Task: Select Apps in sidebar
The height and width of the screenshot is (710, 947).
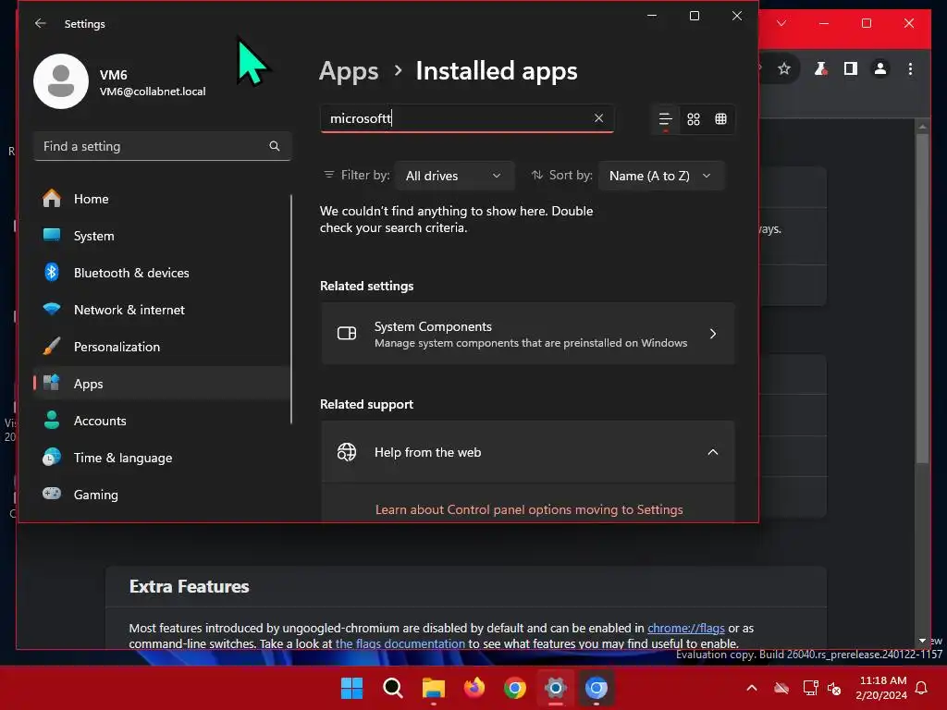Action: coord(162,384)
